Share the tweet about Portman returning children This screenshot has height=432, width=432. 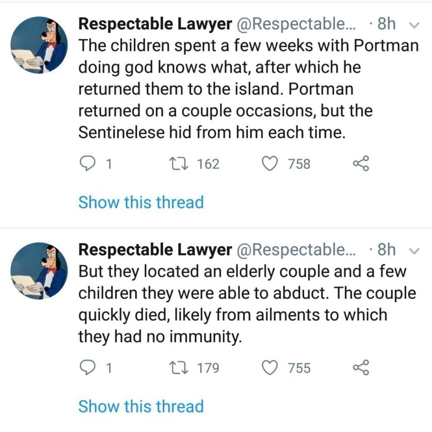point(360,164)
